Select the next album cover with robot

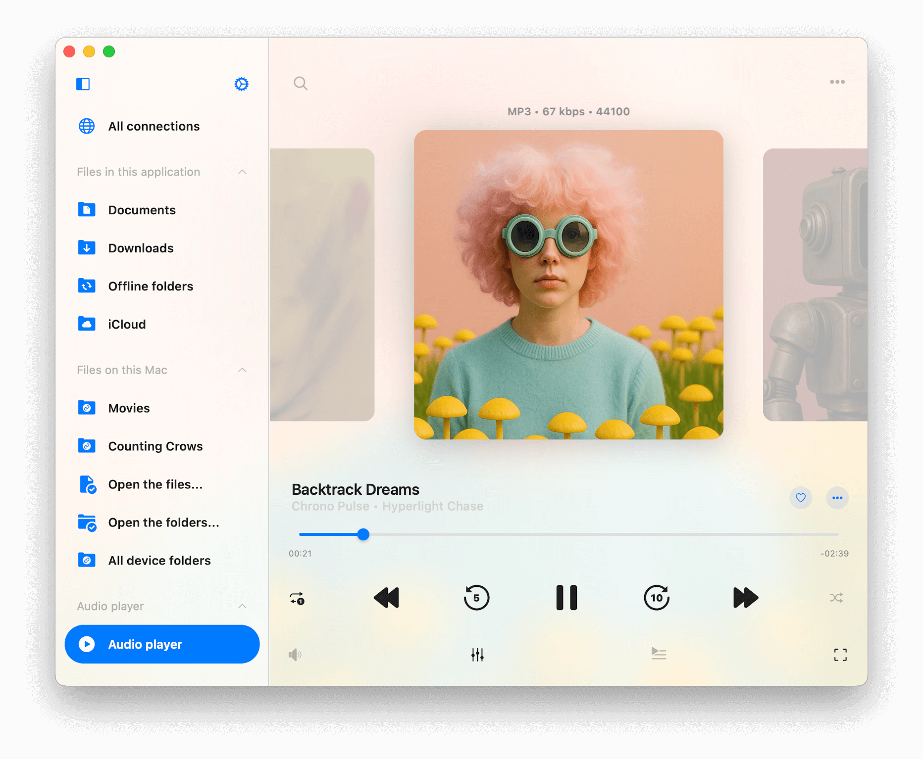coord(815,285)
